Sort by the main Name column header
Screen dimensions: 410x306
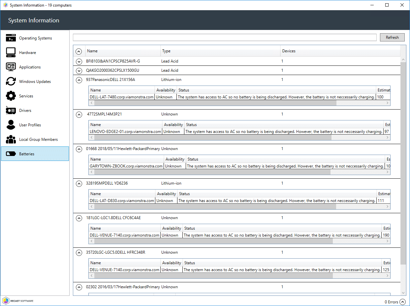point(123,51)
